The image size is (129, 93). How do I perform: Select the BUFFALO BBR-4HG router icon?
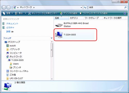[x=59, y=25]
